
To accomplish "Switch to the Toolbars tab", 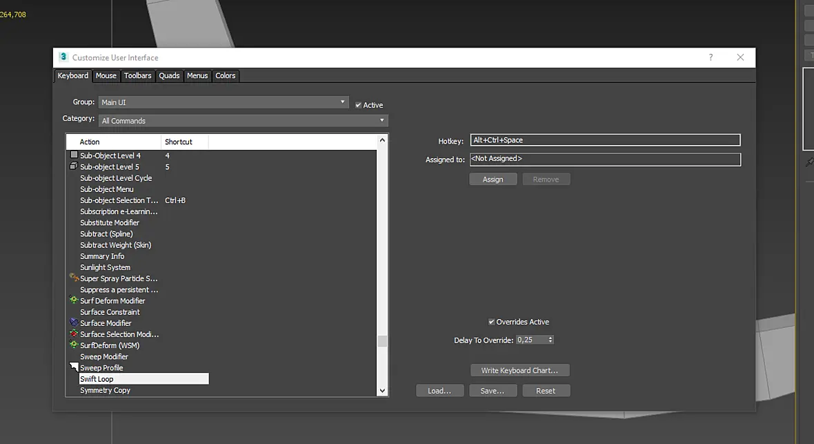I will [137, 75].
